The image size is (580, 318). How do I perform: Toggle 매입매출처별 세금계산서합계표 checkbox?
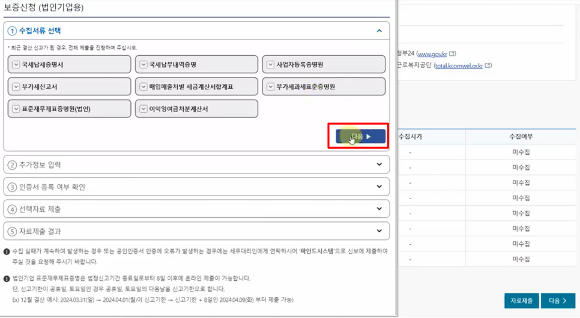pos(143,87)
